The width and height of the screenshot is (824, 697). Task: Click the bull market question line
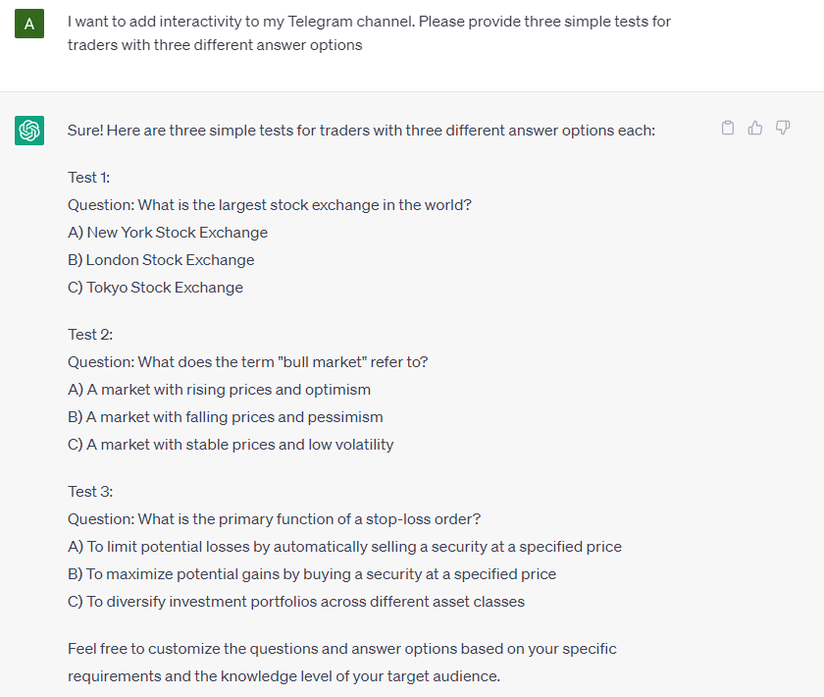(x=247, y=362)
